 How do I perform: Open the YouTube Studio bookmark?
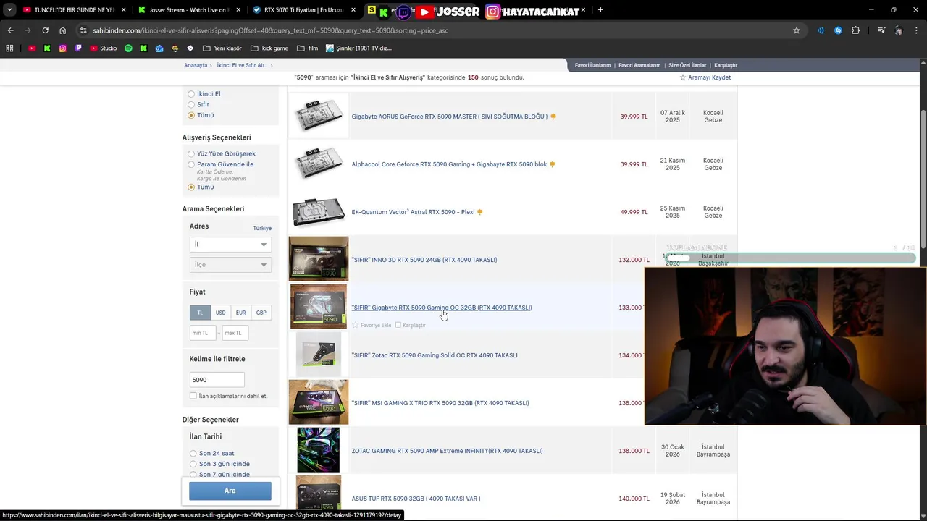[x=103, y=48]
